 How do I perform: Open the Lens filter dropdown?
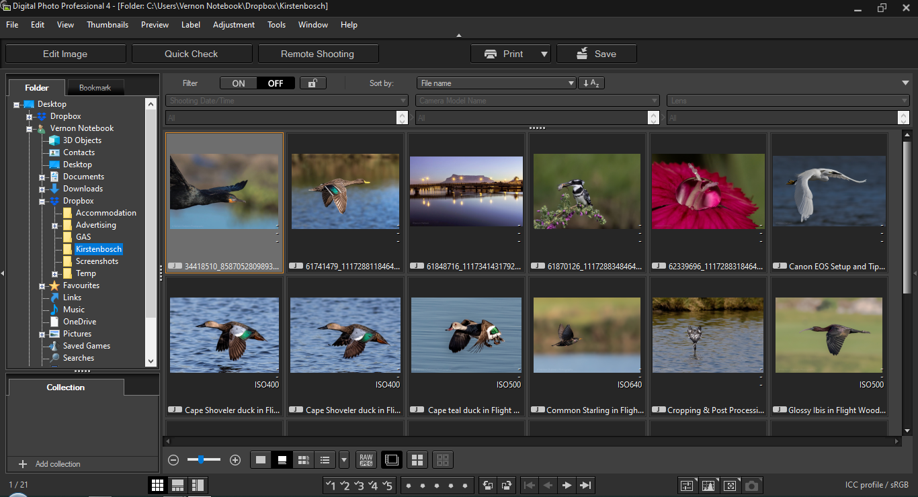[x=788, y=101]
